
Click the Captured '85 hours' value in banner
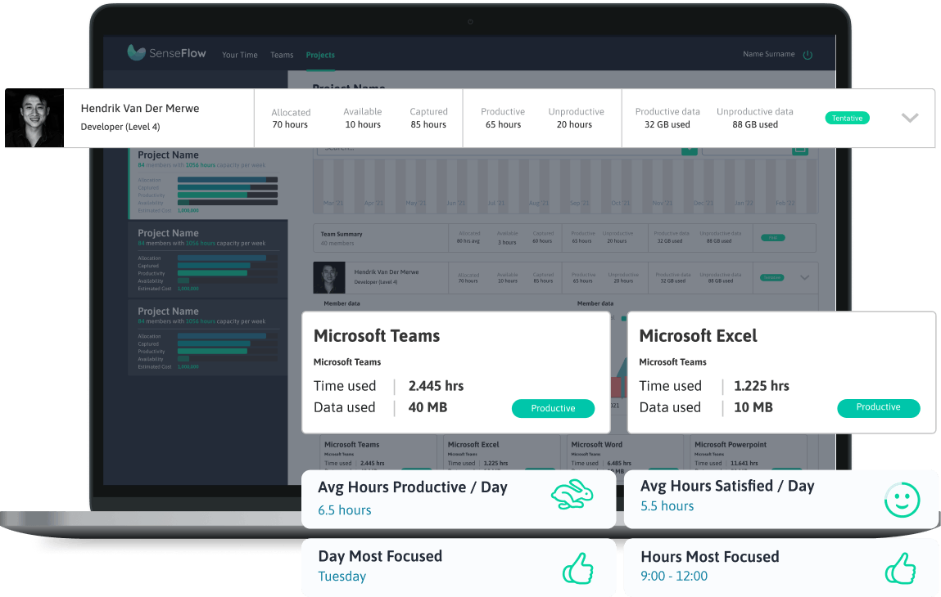click(428, 124)
